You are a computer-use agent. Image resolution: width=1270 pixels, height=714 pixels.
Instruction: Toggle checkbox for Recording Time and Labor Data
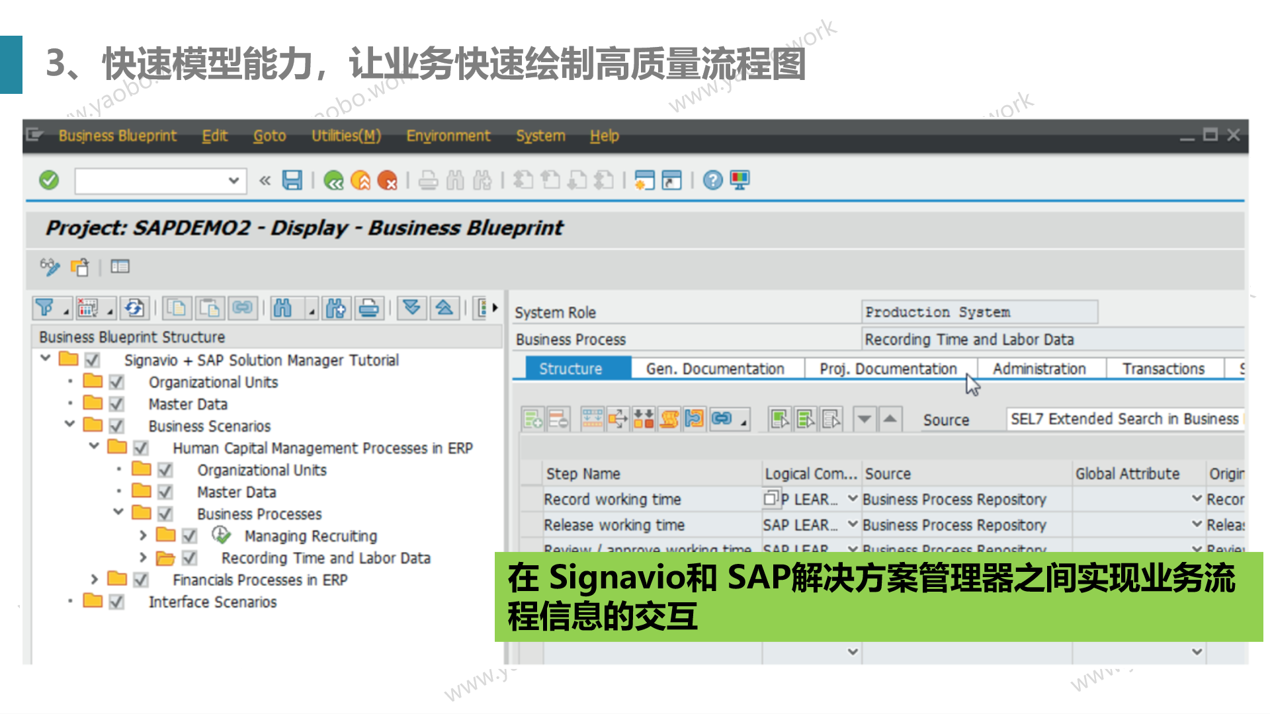[x=190, y=558]
